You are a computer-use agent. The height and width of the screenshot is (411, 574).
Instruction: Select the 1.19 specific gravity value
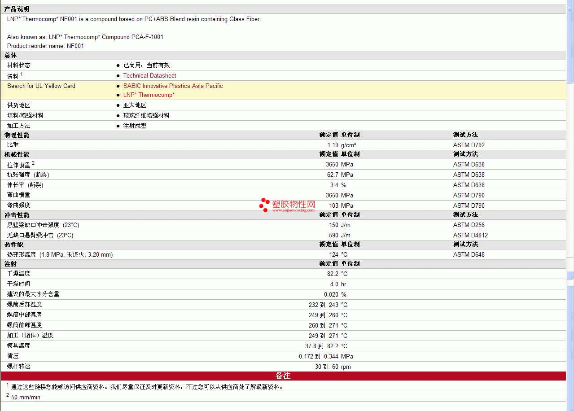tap(333, 145)
